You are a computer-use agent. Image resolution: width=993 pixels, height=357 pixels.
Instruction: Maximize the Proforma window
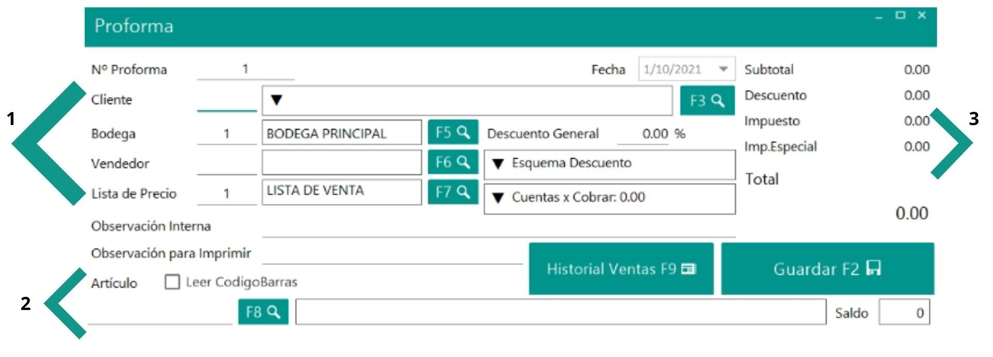900,15
